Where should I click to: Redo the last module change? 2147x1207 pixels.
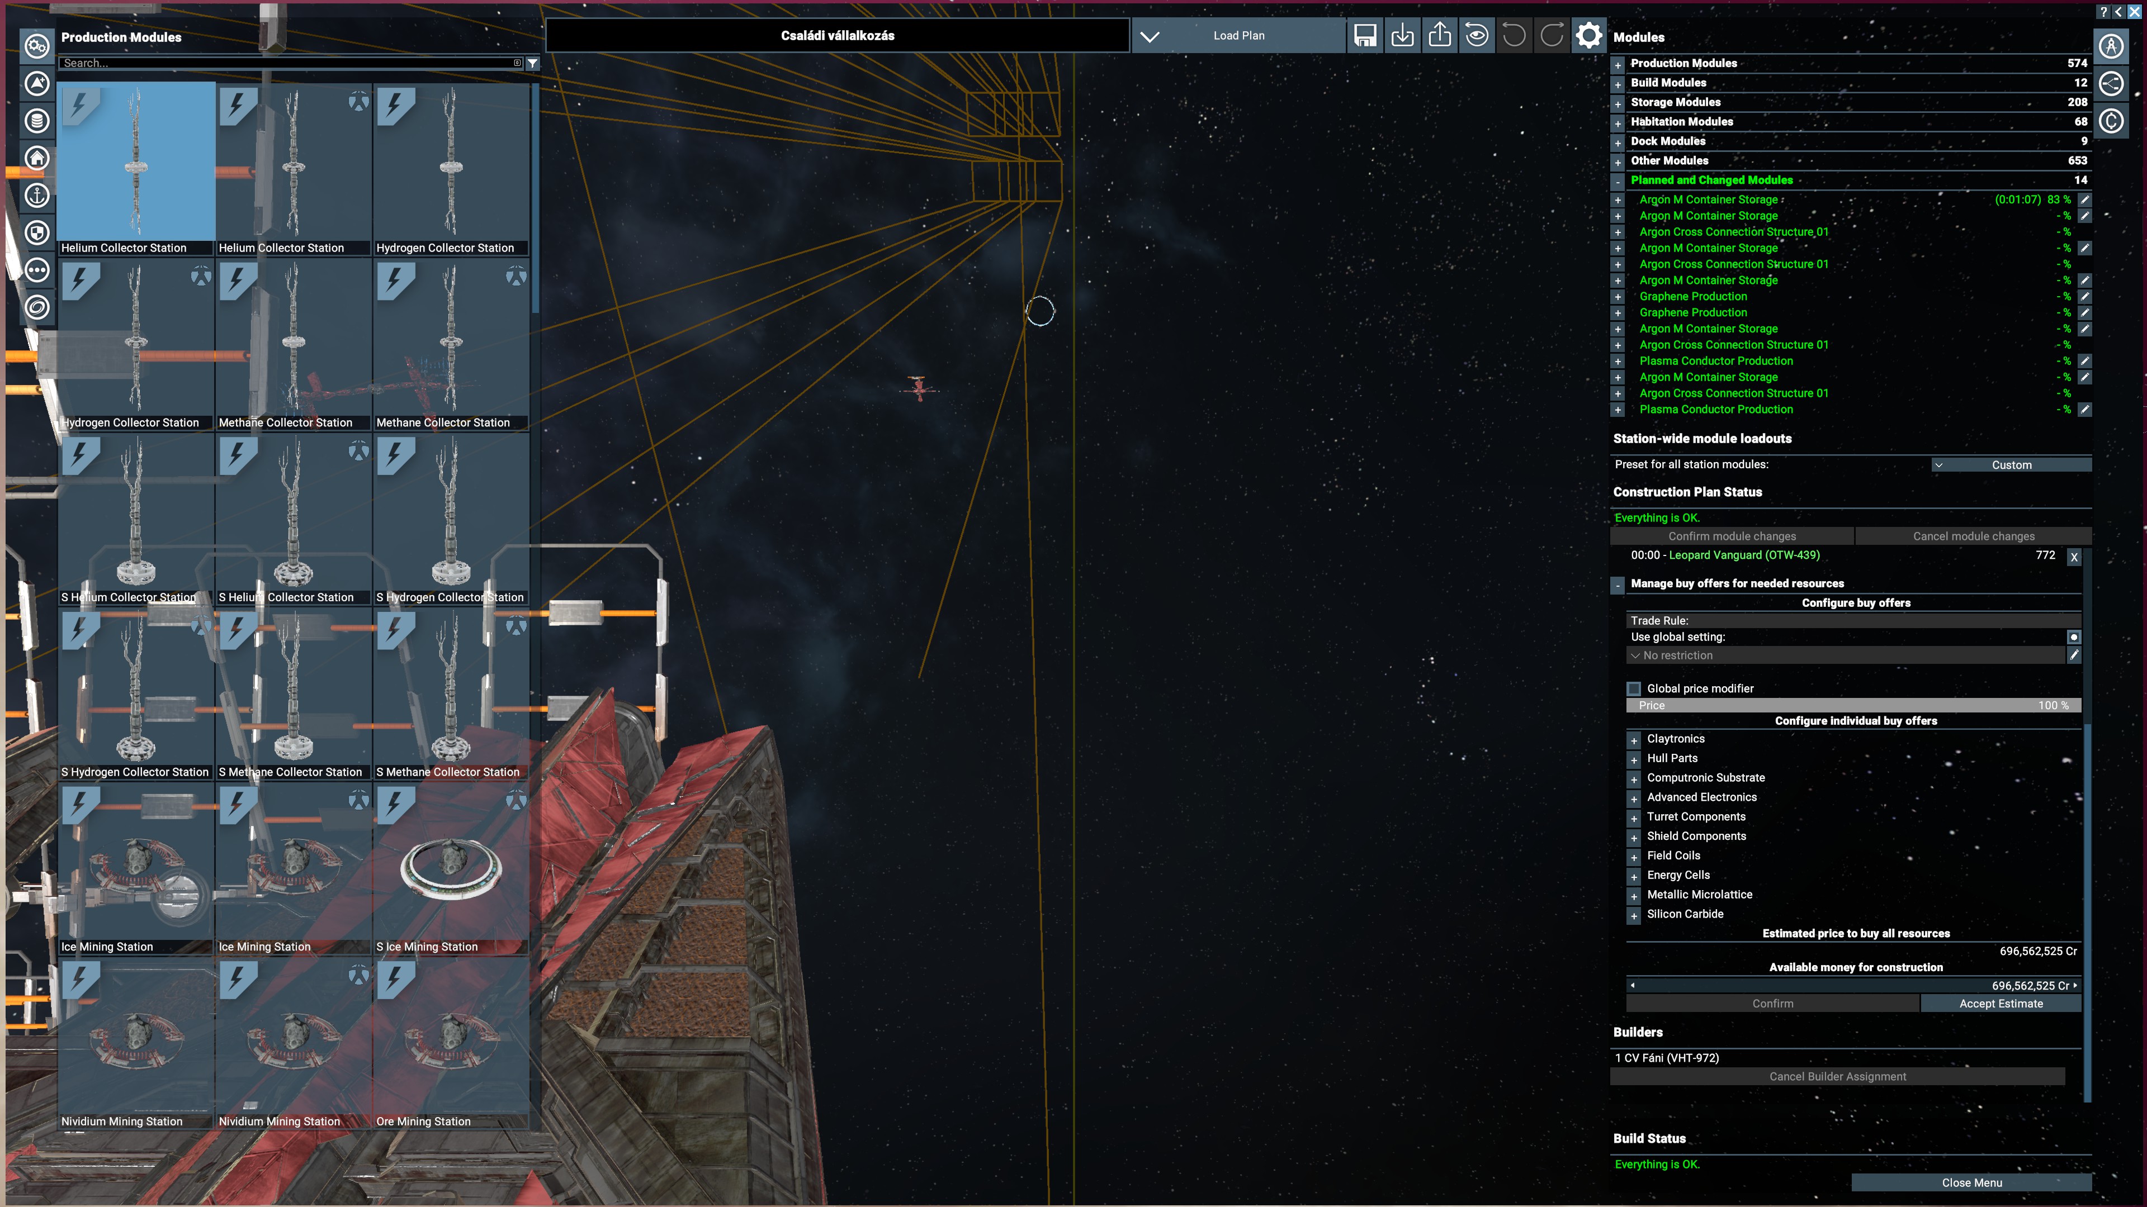click(x=1552, y=36)
